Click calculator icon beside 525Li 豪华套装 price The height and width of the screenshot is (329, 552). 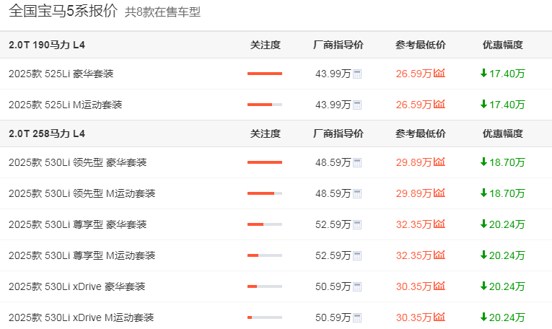click(357, 74)
